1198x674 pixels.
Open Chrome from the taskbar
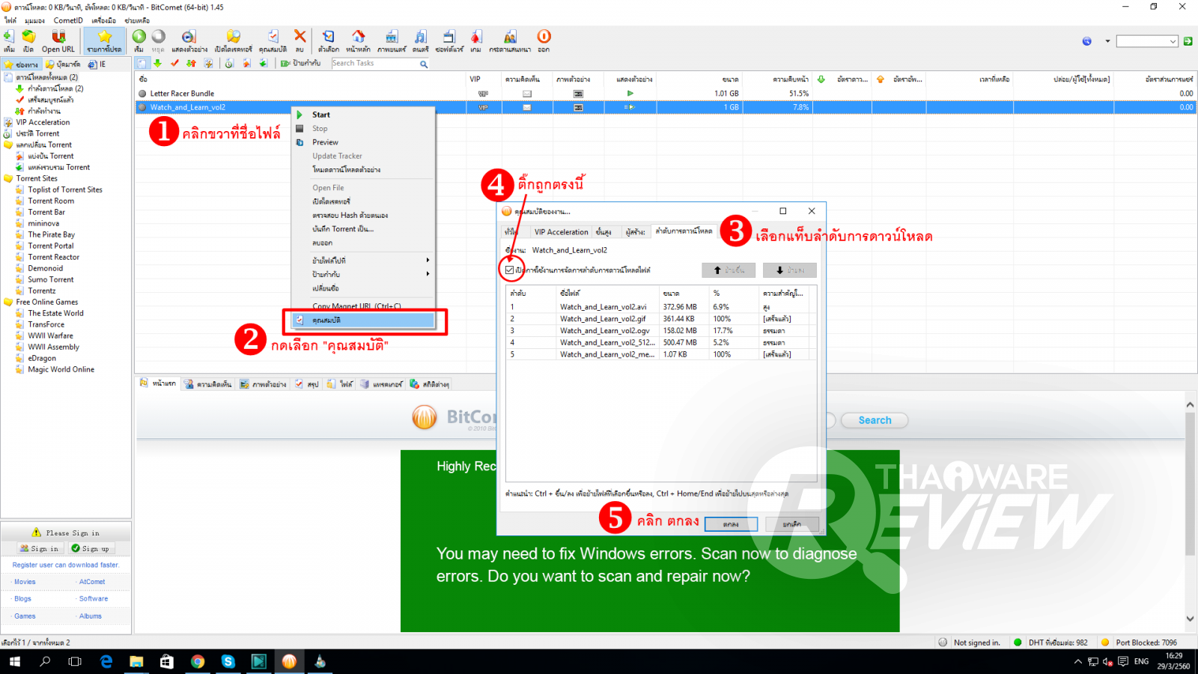198,661
